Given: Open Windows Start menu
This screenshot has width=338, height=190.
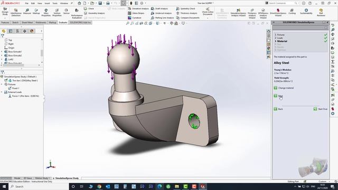Looking at the screenshot, I should tap(4, 186).
